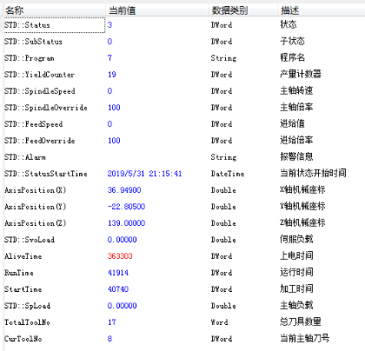Select the STD::YieldCounter row name

coord(39,75)
